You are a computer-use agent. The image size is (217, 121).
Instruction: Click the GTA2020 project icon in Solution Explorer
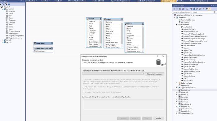point(177,18)
